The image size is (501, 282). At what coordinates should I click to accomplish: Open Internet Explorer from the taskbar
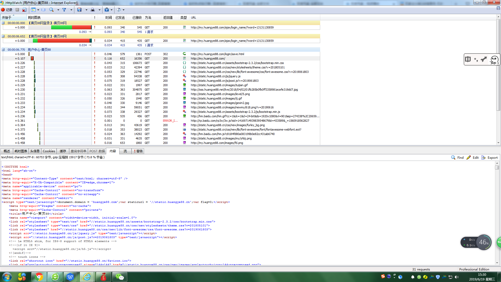coord(87,277)
